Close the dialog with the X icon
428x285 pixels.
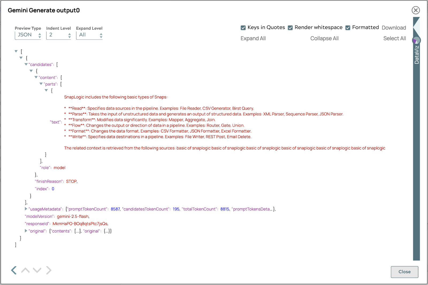coord(415,10)
